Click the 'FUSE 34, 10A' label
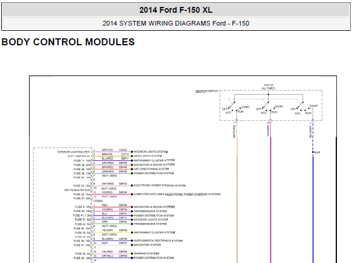352x263 pixels. point(82,211)
